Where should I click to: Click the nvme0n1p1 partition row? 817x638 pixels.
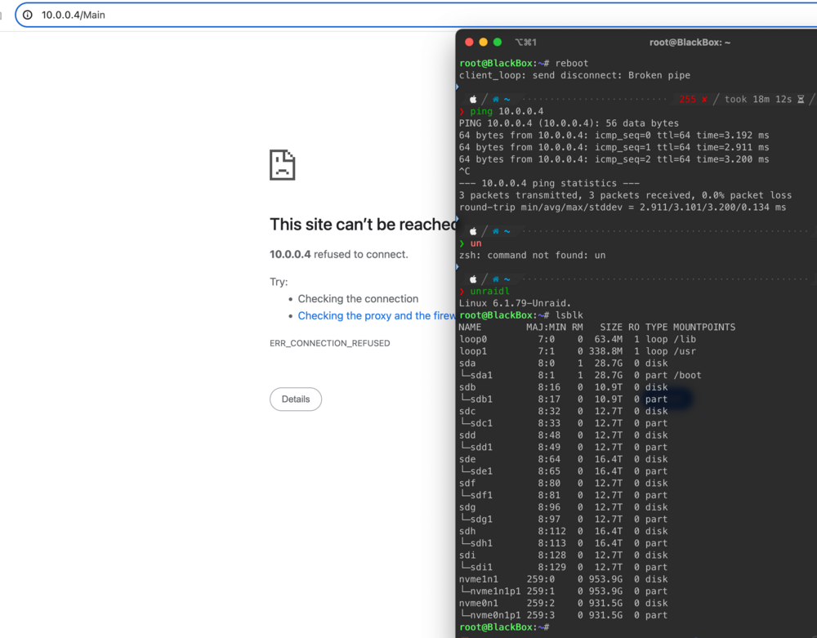tap(563, 614)
